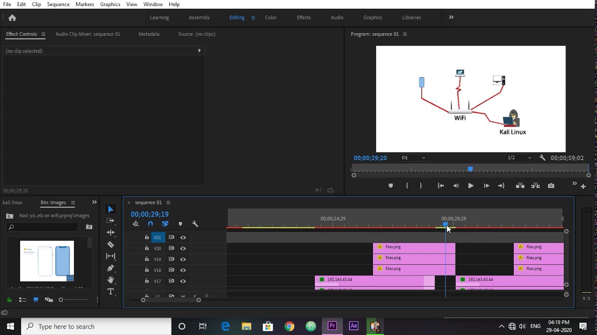Toggle track lock on V18

147,270
